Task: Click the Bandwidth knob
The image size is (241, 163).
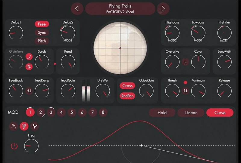Action: point(224,62)
